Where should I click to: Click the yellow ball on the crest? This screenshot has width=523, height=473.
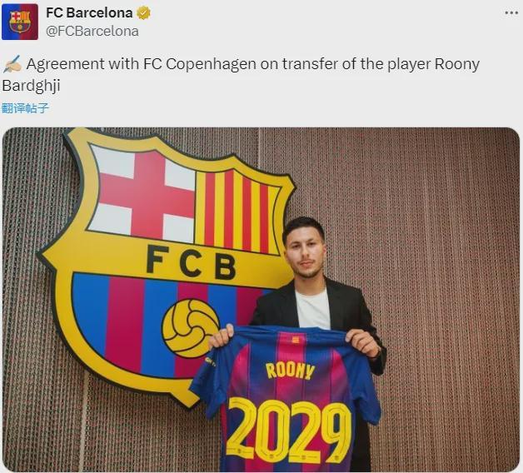point(191,328)
